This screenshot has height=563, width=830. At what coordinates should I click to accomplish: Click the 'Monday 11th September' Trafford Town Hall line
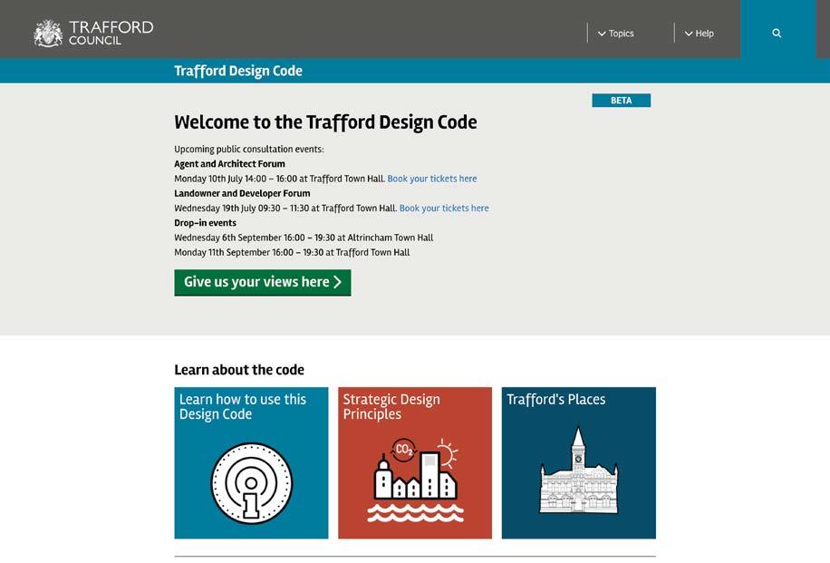coord(292,253)
